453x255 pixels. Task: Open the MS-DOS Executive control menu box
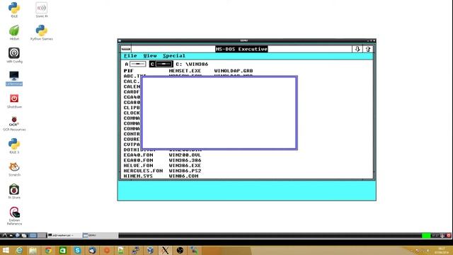[126, 49]
